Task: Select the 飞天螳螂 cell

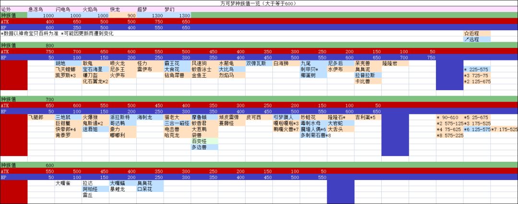Action: point(69,70)
